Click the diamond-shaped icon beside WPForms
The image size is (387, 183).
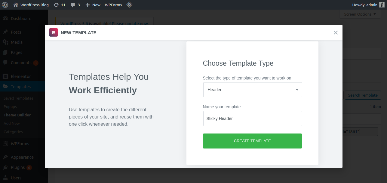click(129, 5)
